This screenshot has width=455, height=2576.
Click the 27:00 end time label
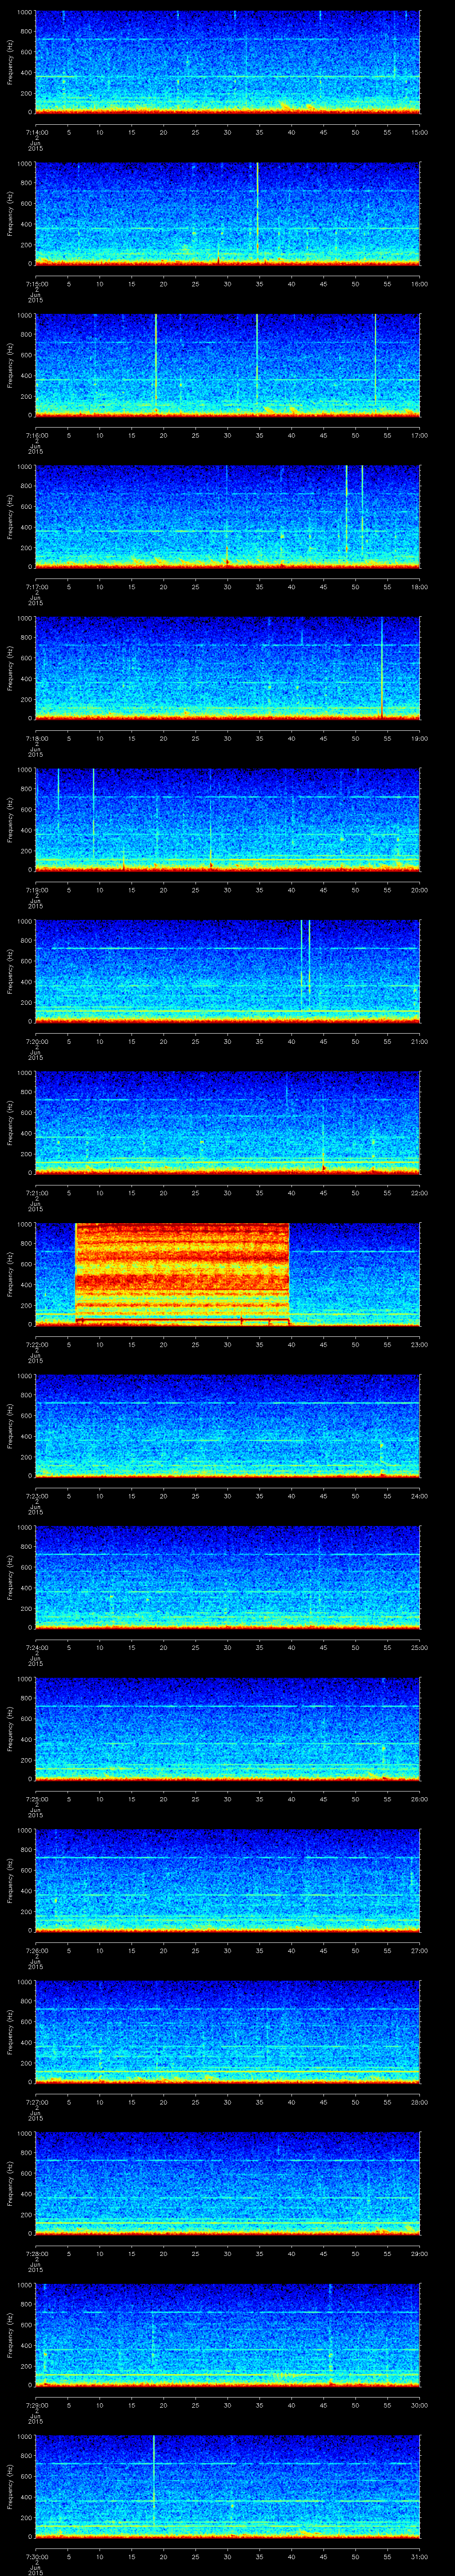(419, 1950)
